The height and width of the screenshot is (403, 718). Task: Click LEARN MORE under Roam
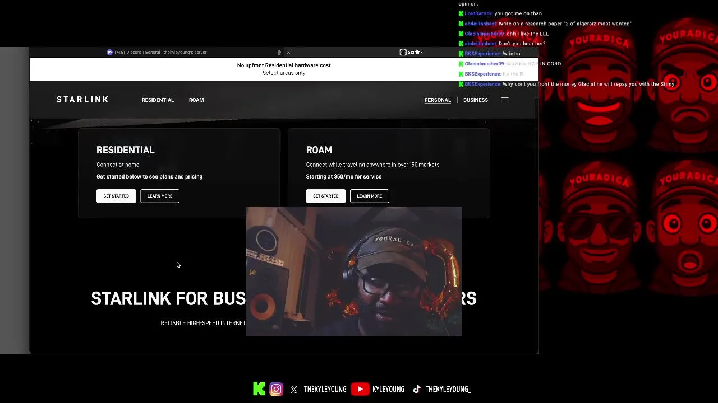370,196
